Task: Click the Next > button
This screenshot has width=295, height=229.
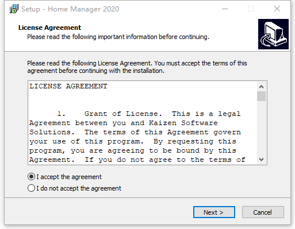Action: click(x=214, y=212)
